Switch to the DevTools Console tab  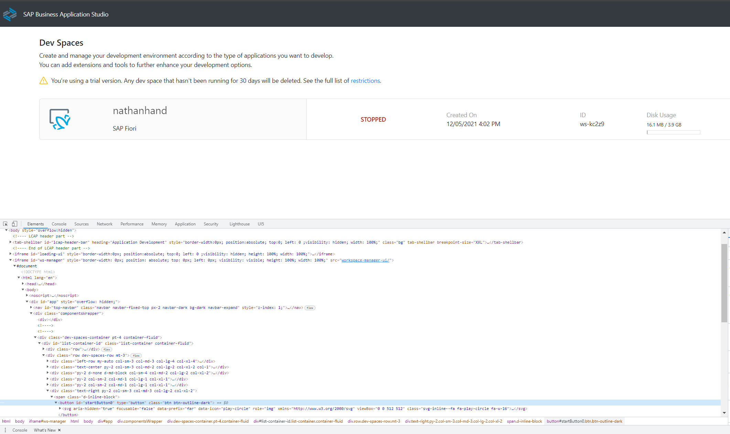point(59,224)
